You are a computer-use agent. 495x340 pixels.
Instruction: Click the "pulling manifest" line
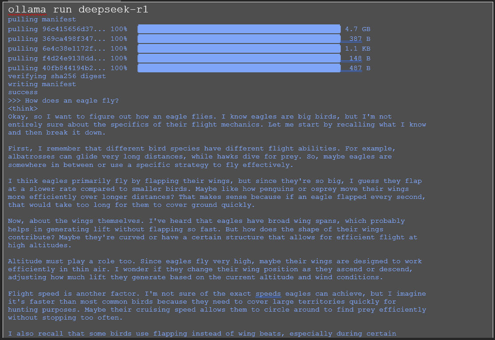pos(42,20)
